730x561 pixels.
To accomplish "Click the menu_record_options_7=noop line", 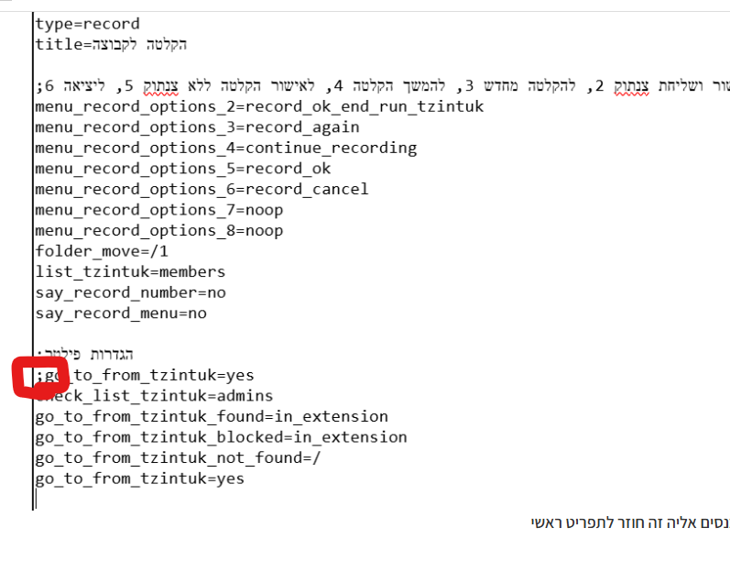I will click(x=158, y=210).
